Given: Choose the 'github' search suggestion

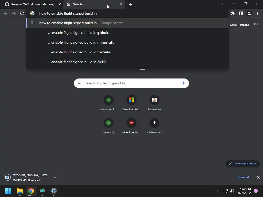Looking at the screenshot, I should click(x=127, y=33).
